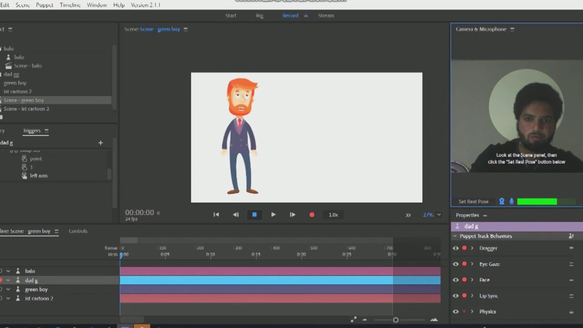583x328 pixels.
Task: Hide the Lip Sync behavior
Action: tap(455, 296)
